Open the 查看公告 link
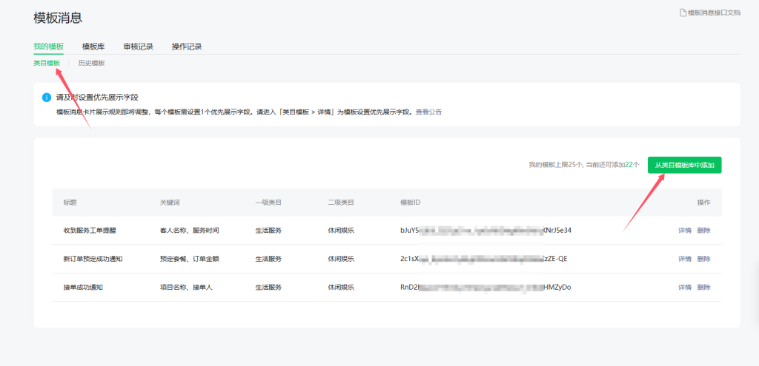 point(429,112)
